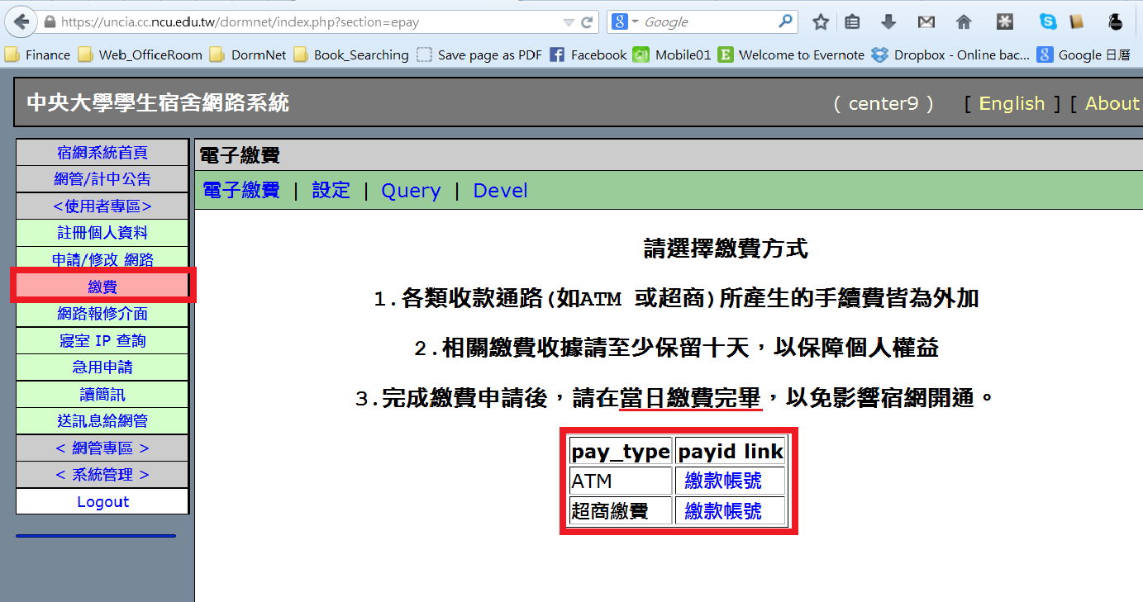Click the Skype toolbar icon

coord(1048,22)
